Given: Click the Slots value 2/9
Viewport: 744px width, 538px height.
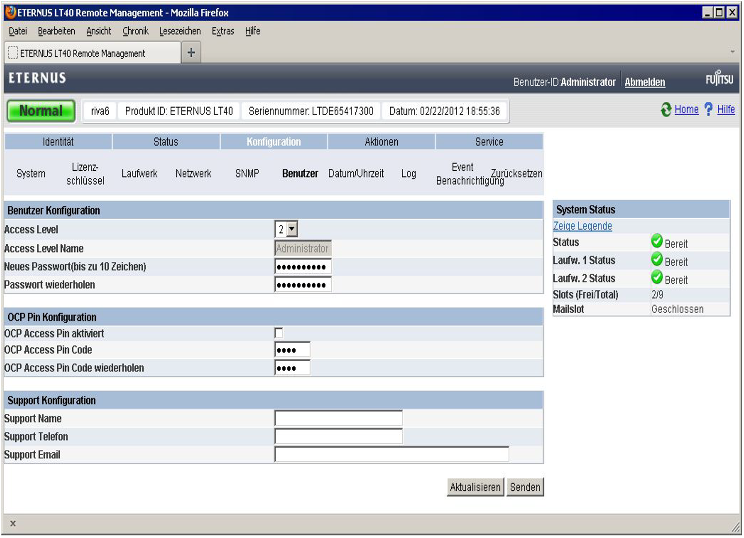Looking at the screenshot, I should tap(657, 295).
